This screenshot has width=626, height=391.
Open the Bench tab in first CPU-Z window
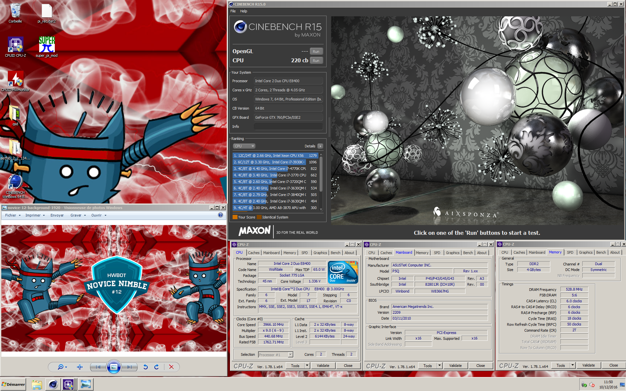pyautogui.click(x=335, y=253)
